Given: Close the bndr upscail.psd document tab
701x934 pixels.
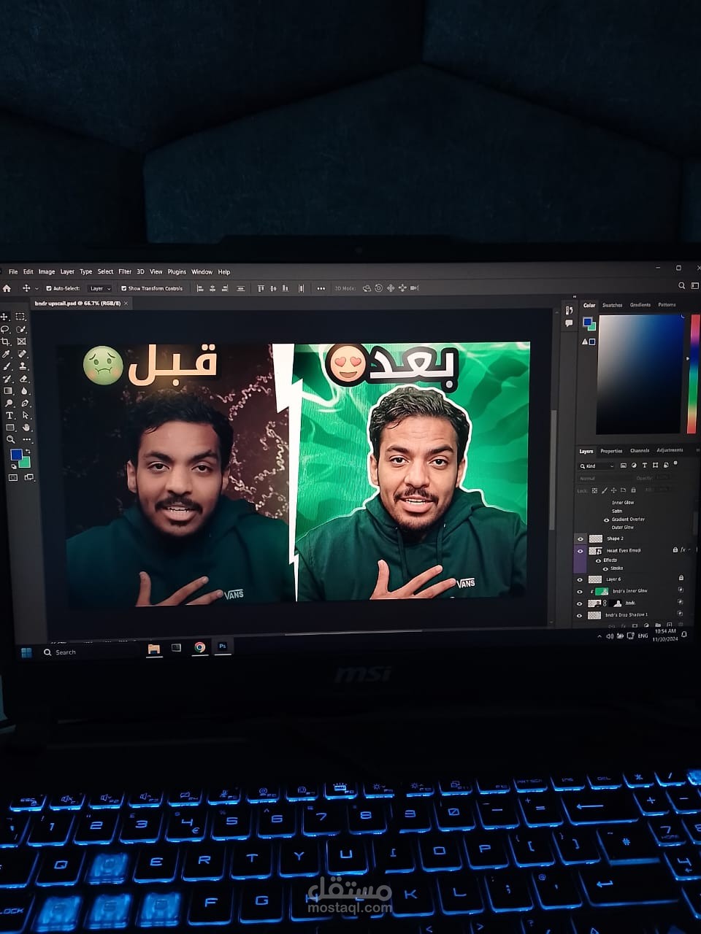Looking at the screenshot, I should coord(126,303).
